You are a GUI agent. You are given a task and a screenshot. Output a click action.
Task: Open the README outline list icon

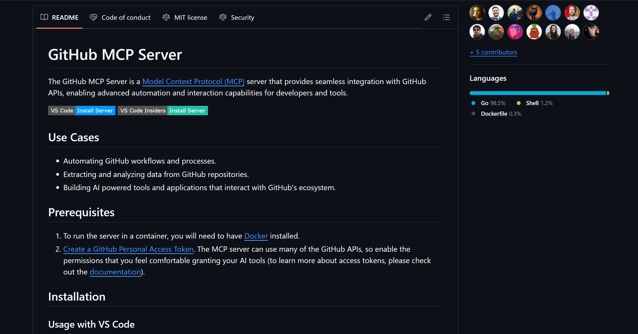446,17
